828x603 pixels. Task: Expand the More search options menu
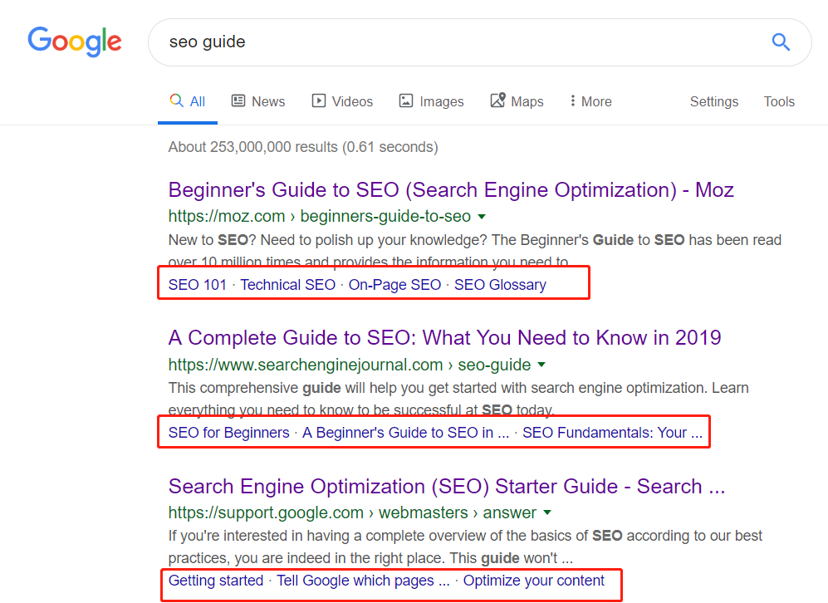(x=590, y=101)
